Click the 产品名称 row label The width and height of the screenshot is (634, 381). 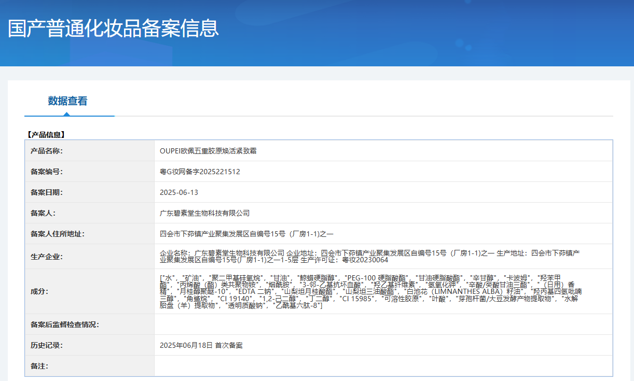click(47, 151)
